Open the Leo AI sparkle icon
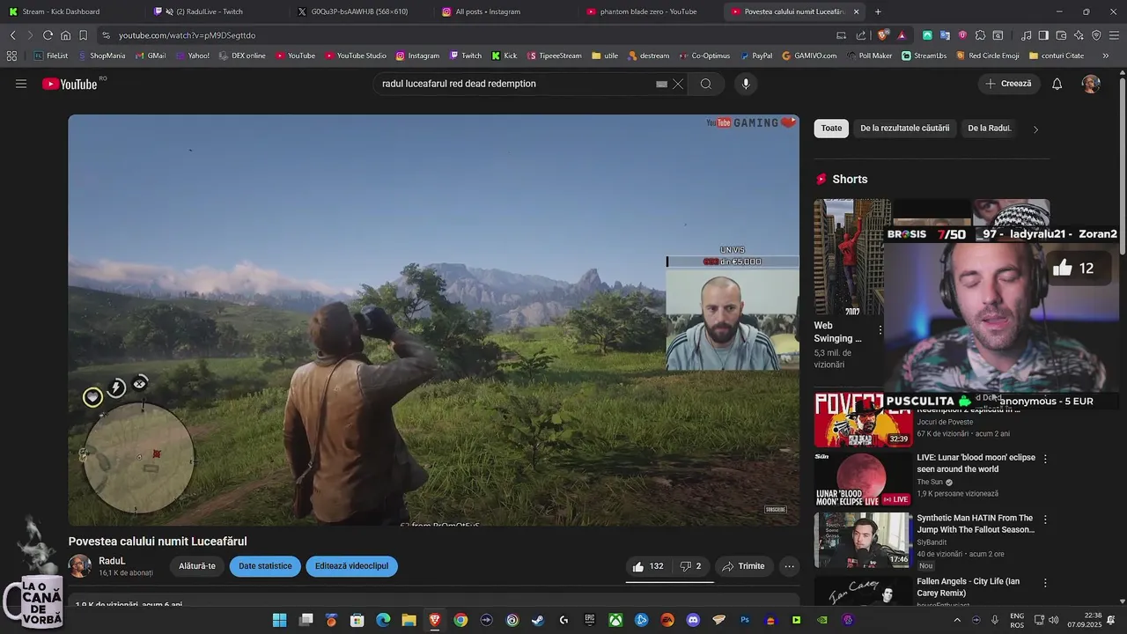1127x634 pixels. tap(1079, 35)
